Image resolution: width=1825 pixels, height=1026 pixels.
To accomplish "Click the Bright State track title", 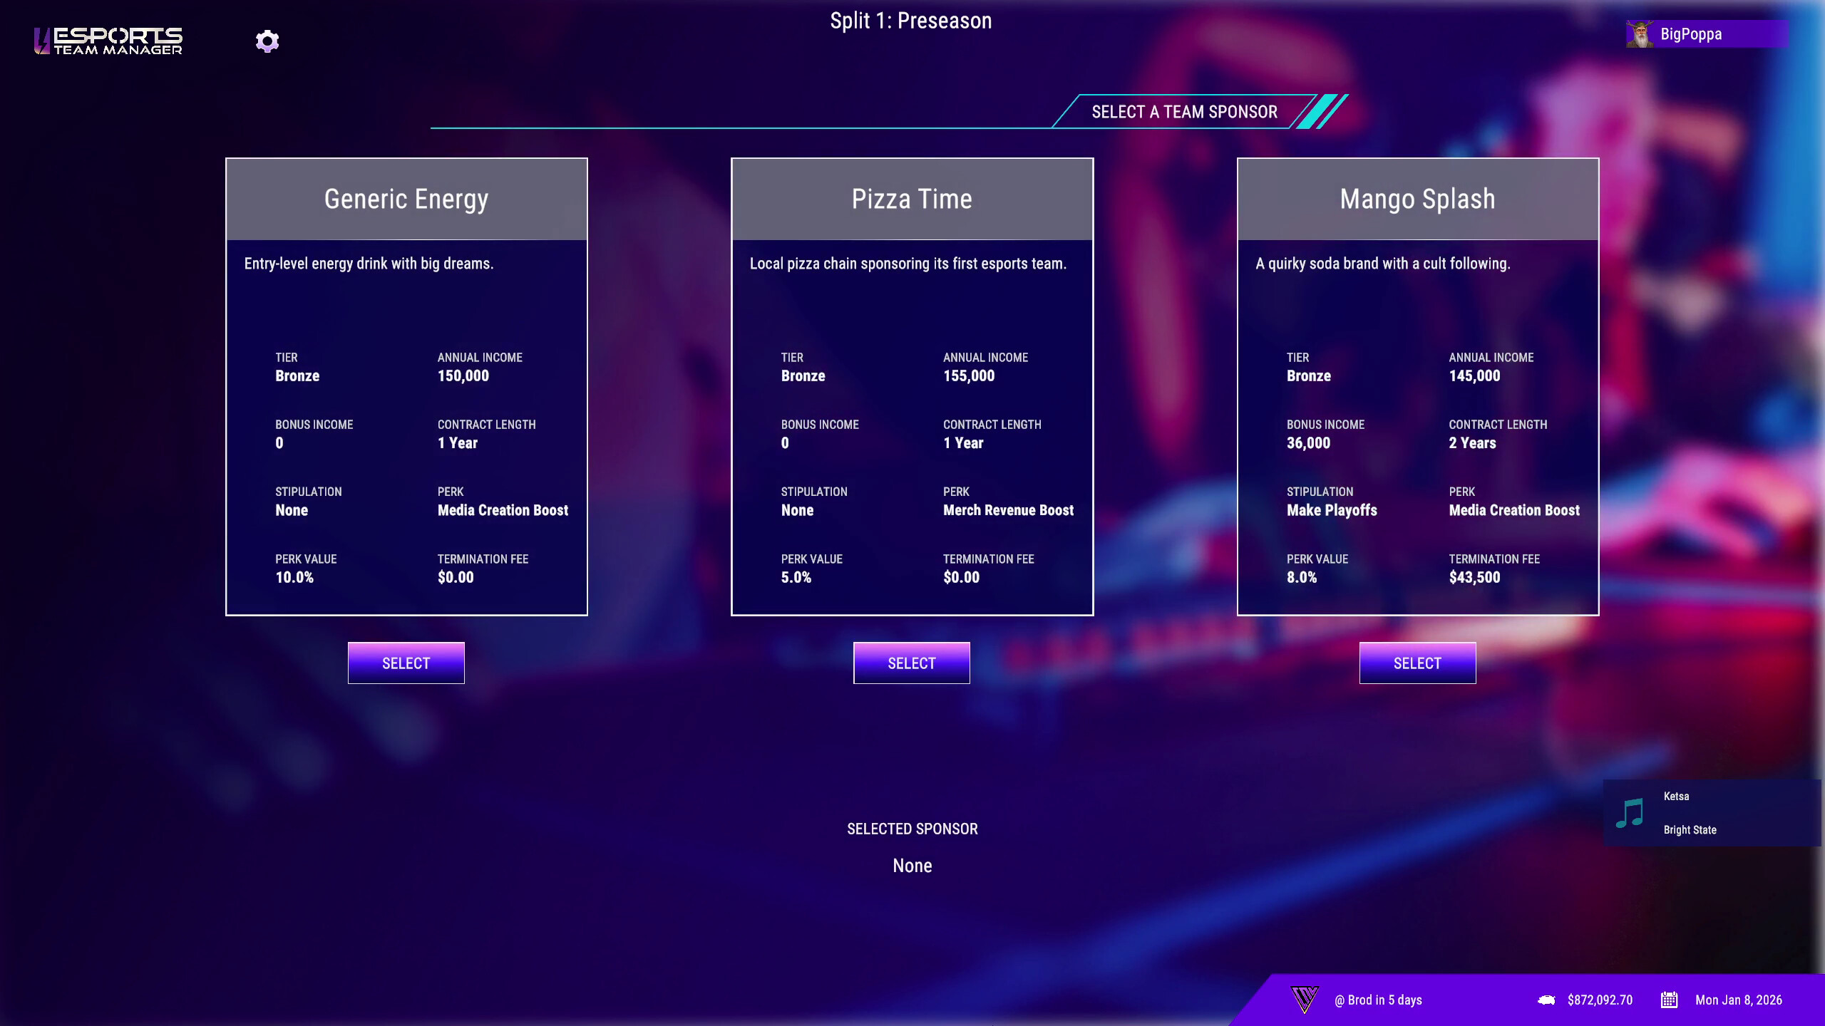I will point(1690,829).
